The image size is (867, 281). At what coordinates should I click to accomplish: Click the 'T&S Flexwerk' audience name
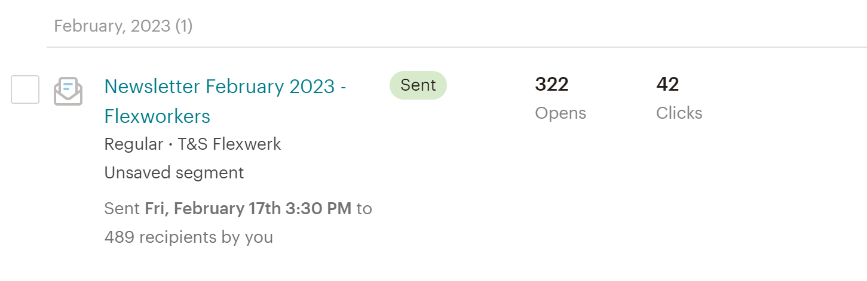[x=229, y=144]
